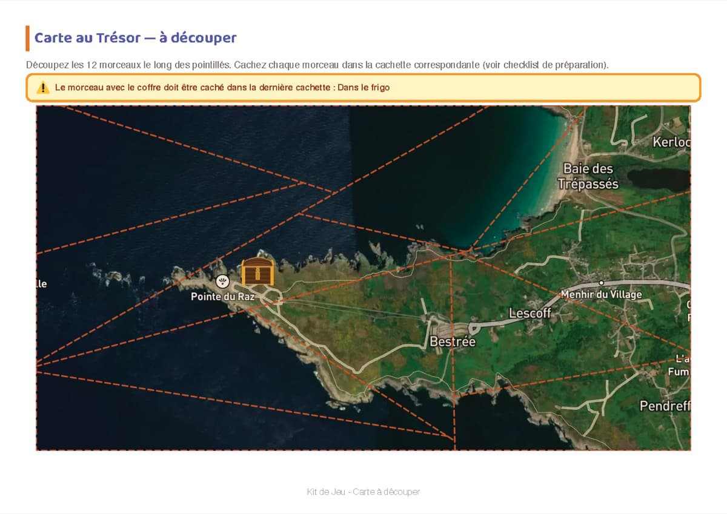
Task: Click the 'Fum' partial label at right edge
Action: click(679, 372)
